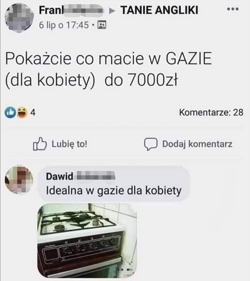Click the Lubię to! like button

[60, 144]
